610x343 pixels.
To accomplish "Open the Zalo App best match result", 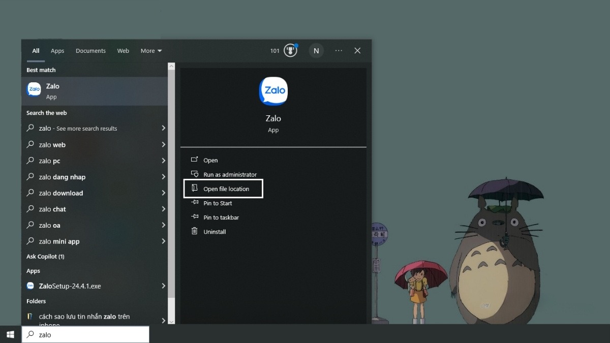I will [x=95, y=91].
